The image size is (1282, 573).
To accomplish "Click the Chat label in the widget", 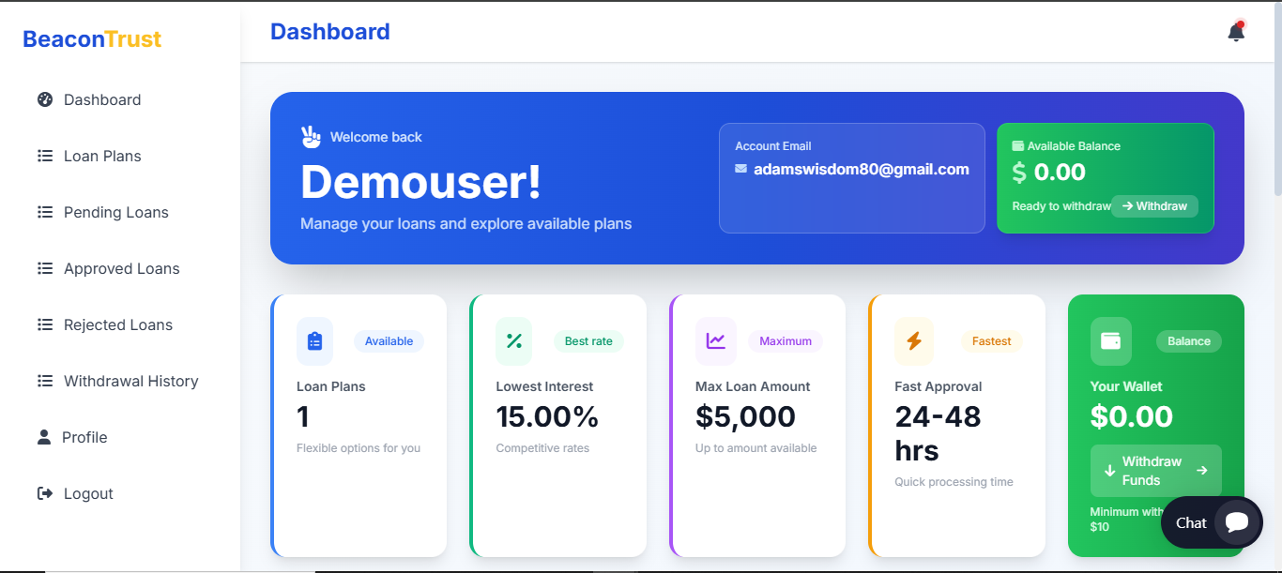I will click(1191, 523).
